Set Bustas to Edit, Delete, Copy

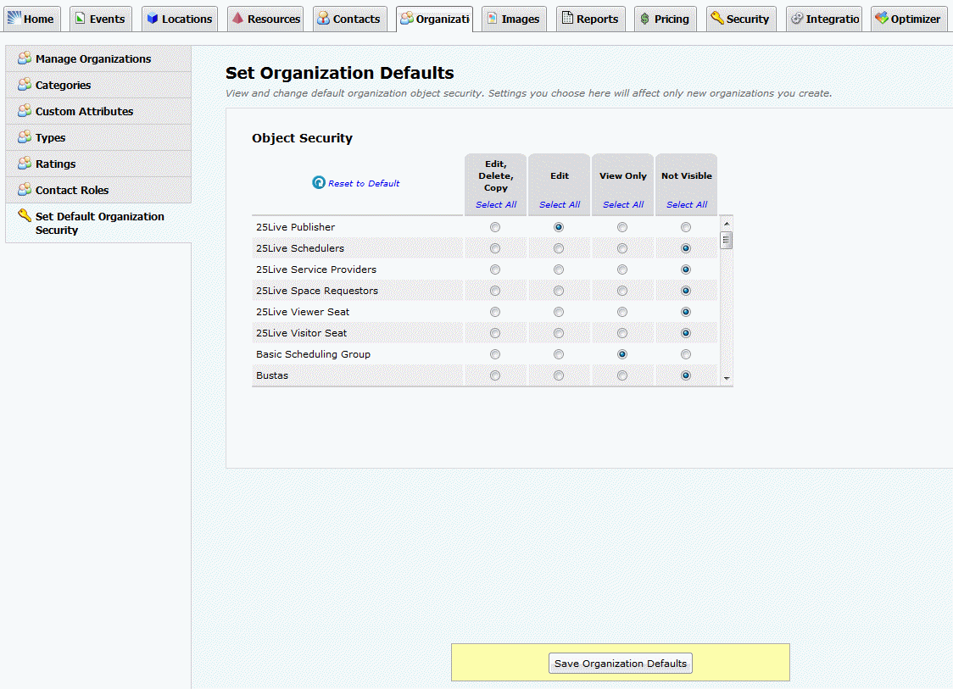click(x=495, y=375)
